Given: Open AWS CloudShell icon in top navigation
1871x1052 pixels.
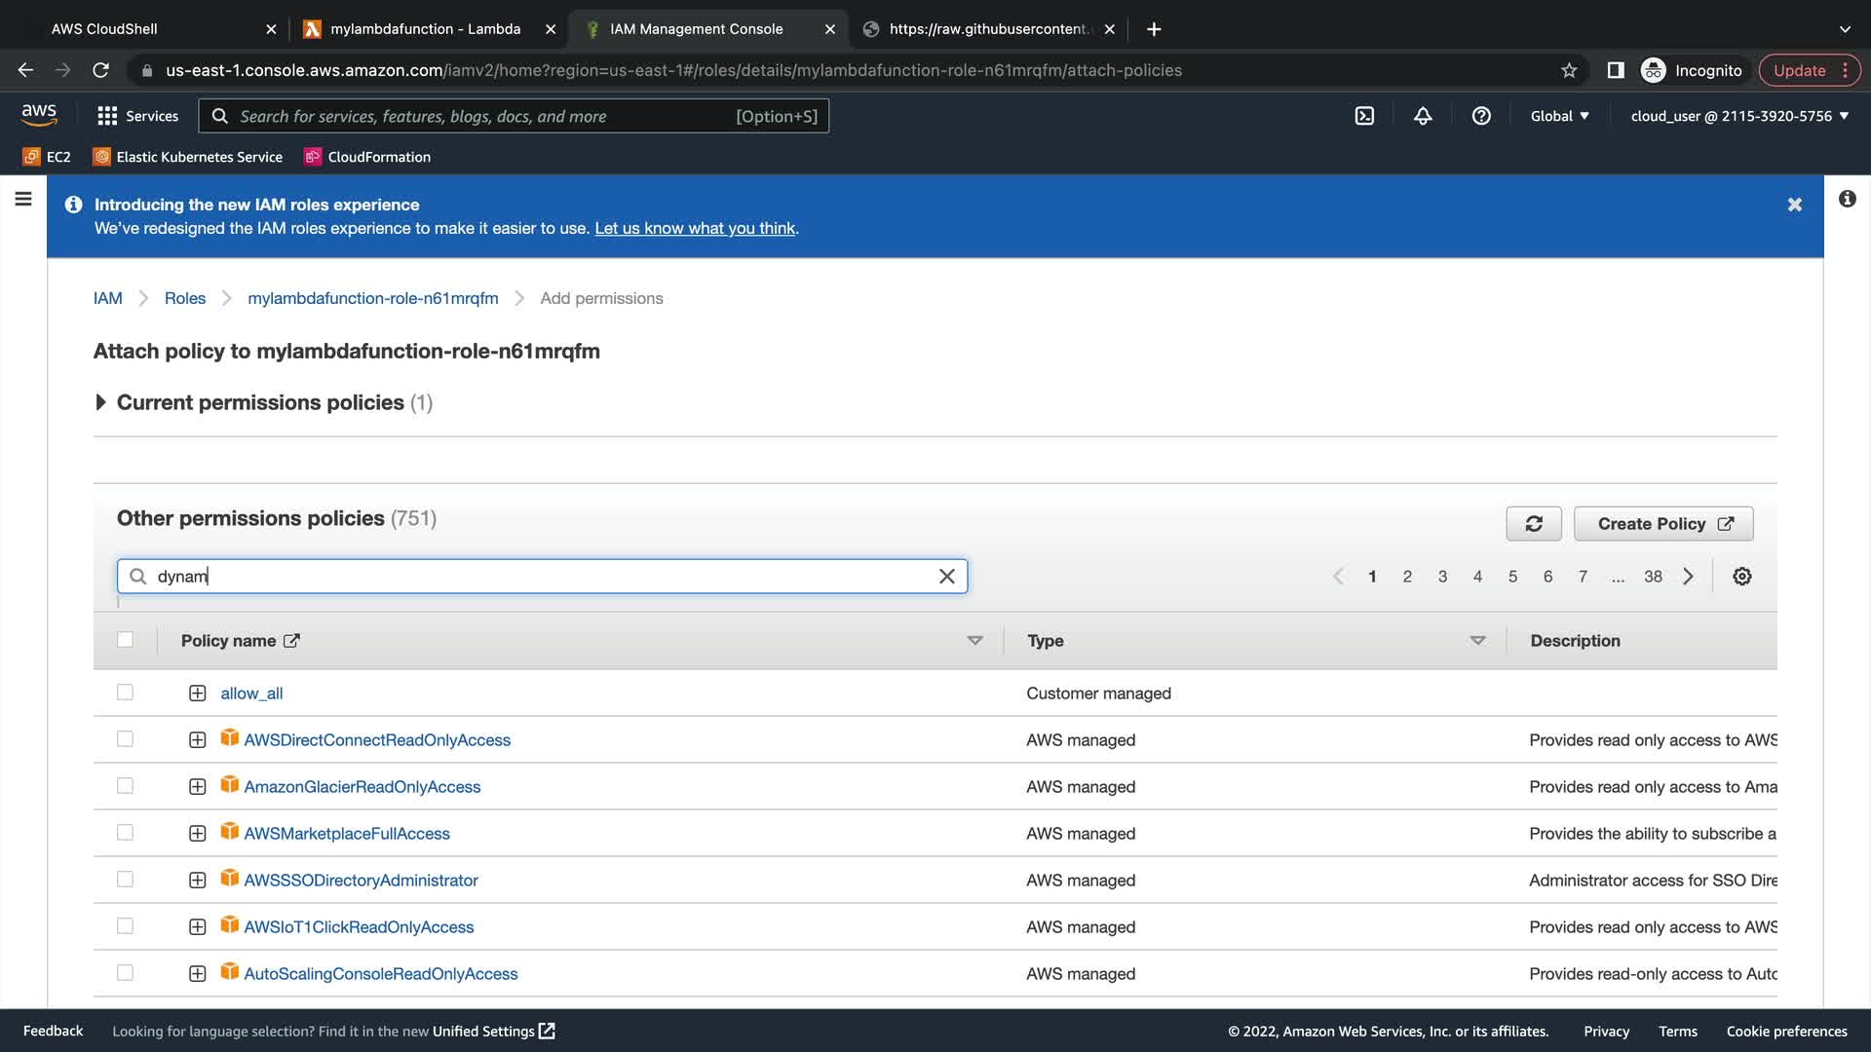Looking at the screenshot, I should pyautogui.click(x=1364, y=116).
